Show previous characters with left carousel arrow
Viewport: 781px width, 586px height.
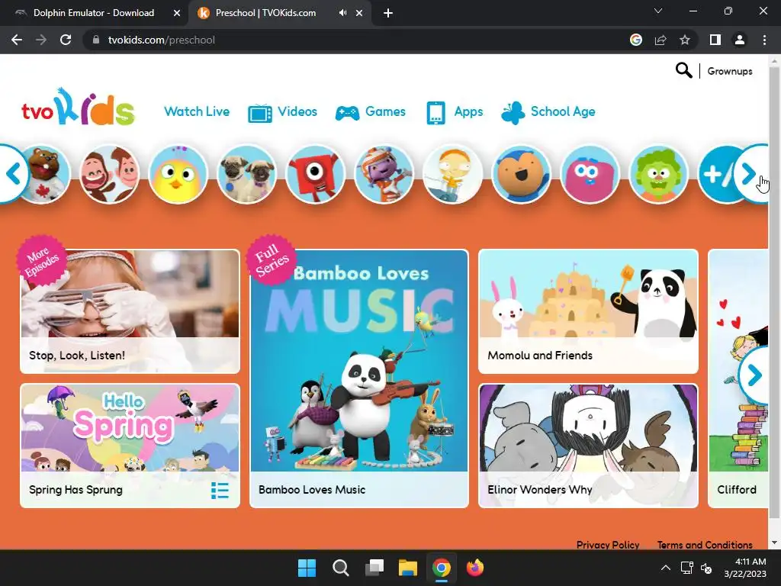click(x=13, y=174)
